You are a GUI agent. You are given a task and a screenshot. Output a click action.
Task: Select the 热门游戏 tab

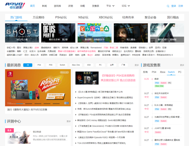tap(16, 17)
